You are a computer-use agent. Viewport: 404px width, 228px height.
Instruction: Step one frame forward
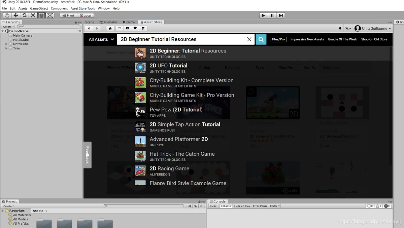pos(281,15)
